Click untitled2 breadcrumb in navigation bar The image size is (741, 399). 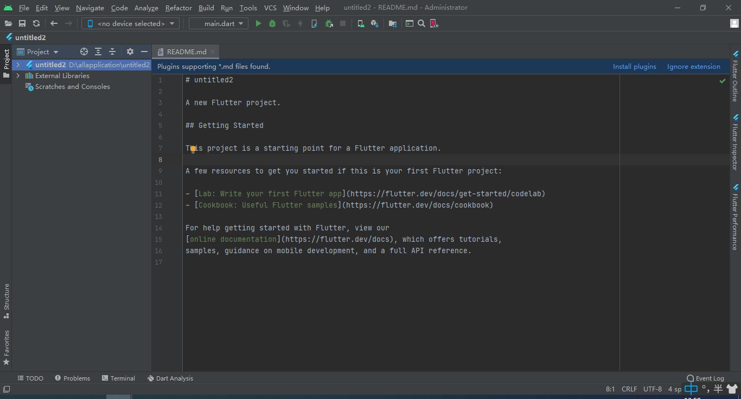26,37
